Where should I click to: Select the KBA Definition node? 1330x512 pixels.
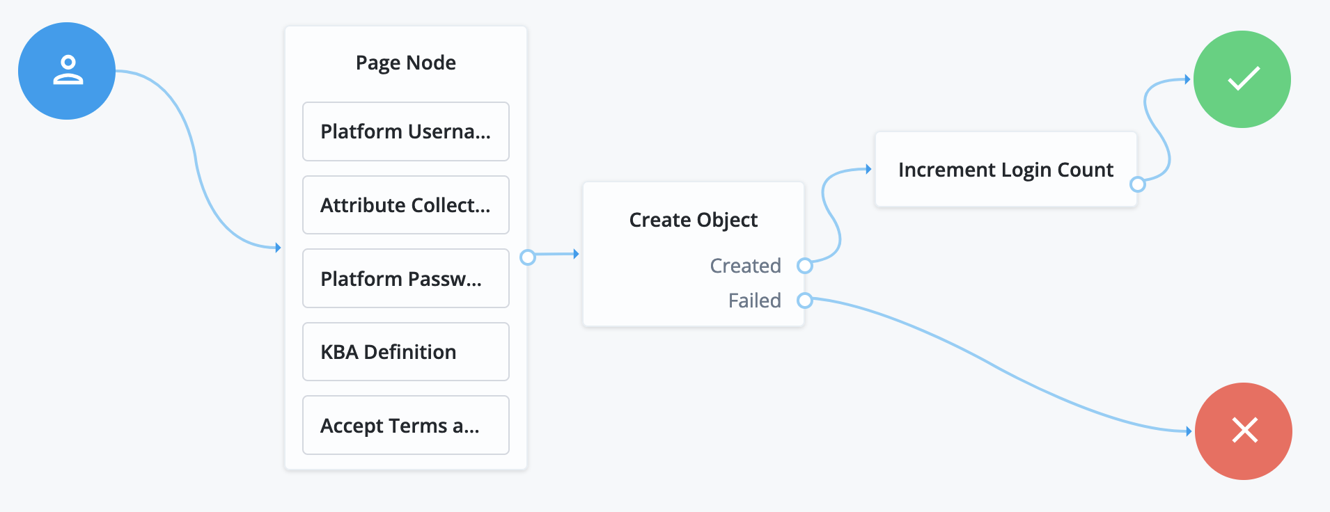pyautogui.click(x=406, y=352)
